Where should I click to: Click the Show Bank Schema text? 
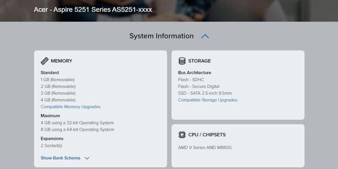click(x=60, y=158)
